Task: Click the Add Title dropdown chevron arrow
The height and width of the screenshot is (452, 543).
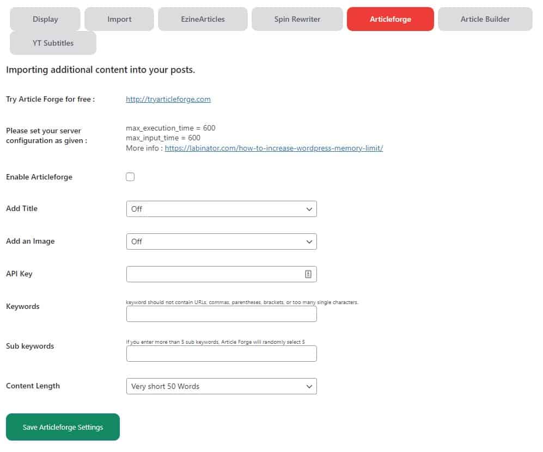Action: (x=309, y=209)
